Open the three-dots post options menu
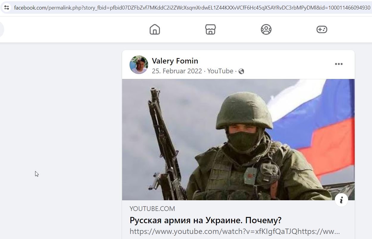This screenshot has height=239, width=372. (x=339, y=64)
